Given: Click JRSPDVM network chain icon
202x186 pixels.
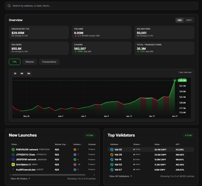Looking at the screenshot, I should point(13,160).
